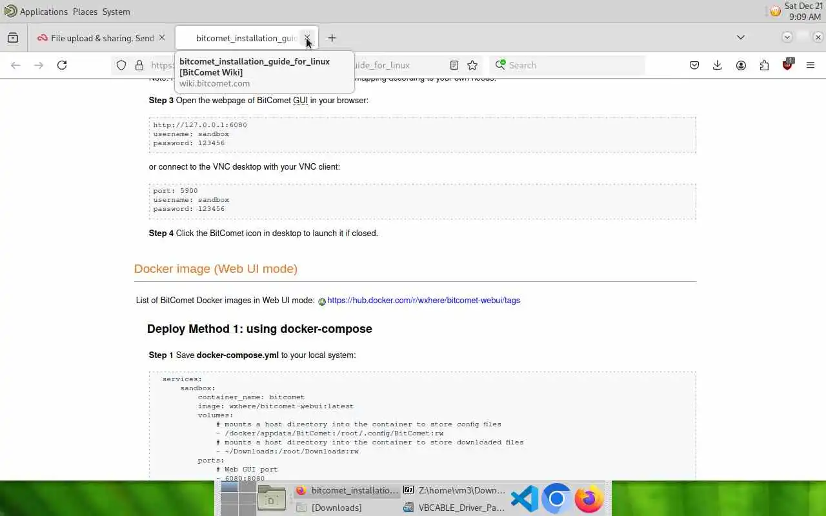Toggle reader view for this page
Screen dimensions: 826x516
pyautogui.click(x=454, y=65)
